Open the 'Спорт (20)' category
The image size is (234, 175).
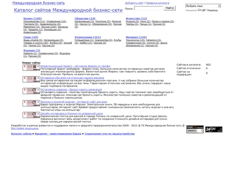[31, 37]
